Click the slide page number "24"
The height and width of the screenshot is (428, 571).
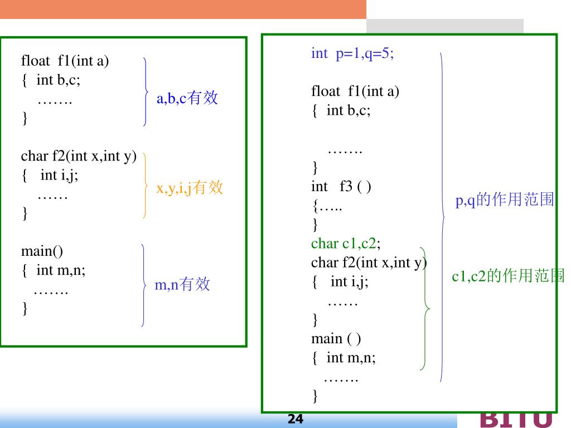(296, 419)
